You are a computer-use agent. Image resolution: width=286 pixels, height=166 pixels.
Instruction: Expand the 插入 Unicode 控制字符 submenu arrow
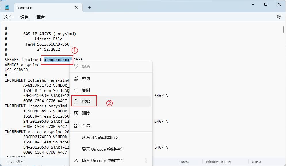pyautogui.click(x=146, y=161)
